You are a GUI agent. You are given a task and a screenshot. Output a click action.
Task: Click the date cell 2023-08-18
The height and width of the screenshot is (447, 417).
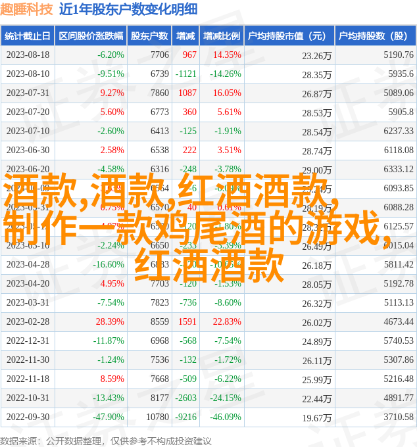28,55
